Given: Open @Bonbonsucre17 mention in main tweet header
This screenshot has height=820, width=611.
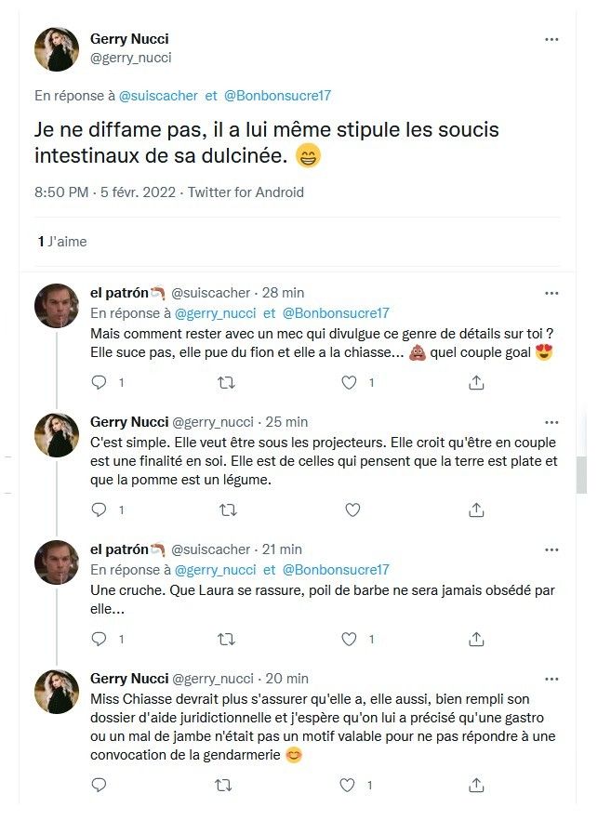Looking at the screenshot, I should pyautogui.click(x=278, y=95).
